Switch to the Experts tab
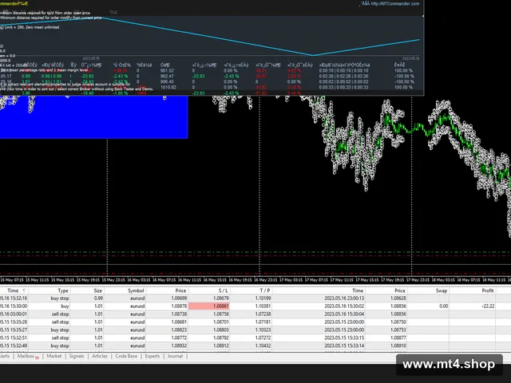This screenshot has width=511, height=383. tap(153, 356)
